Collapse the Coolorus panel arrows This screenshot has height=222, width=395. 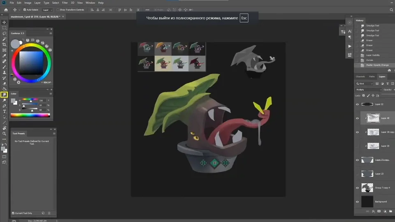[47, 29]
